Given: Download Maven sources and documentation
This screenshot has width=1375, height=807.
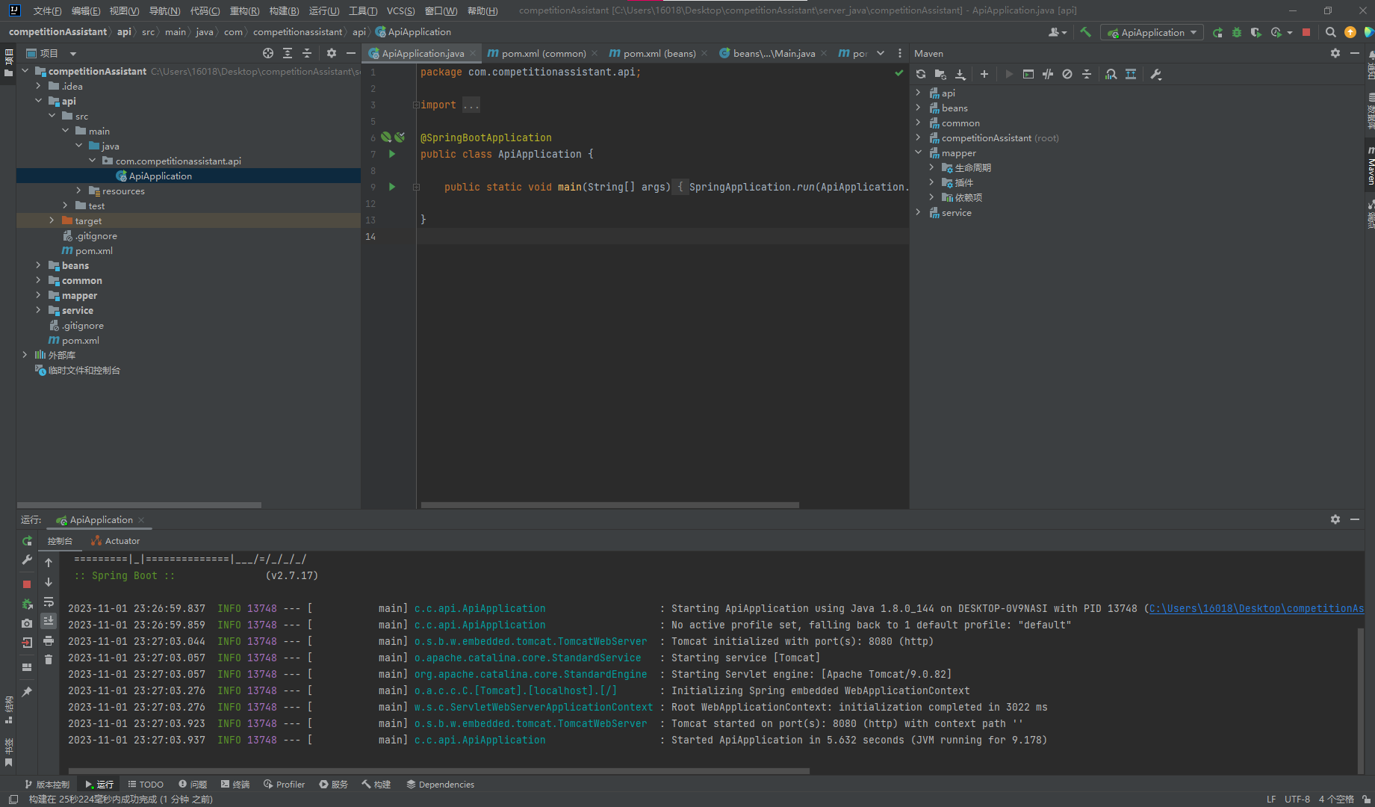Looking at the screenshot, I should [x=960, y=74].
